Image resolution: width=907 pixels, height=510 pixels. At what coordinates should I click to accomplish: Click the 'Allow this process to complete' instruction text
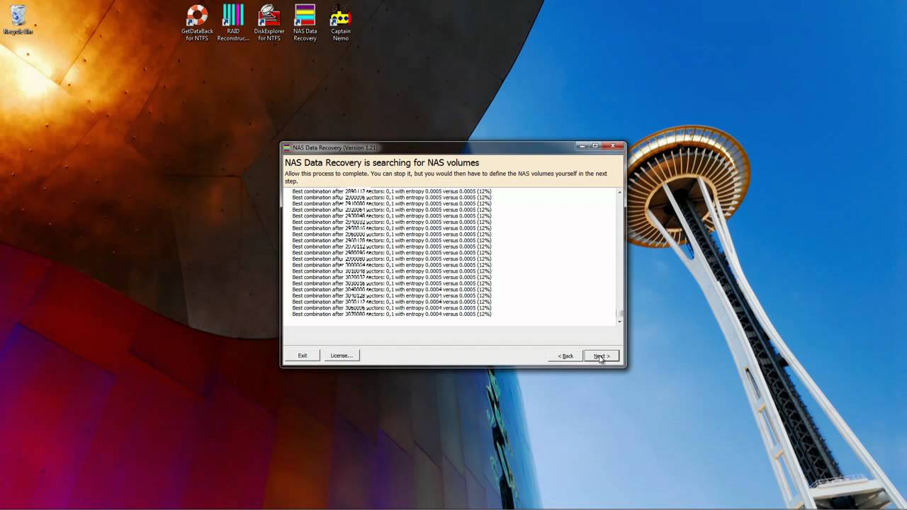(x=446, y=177)
